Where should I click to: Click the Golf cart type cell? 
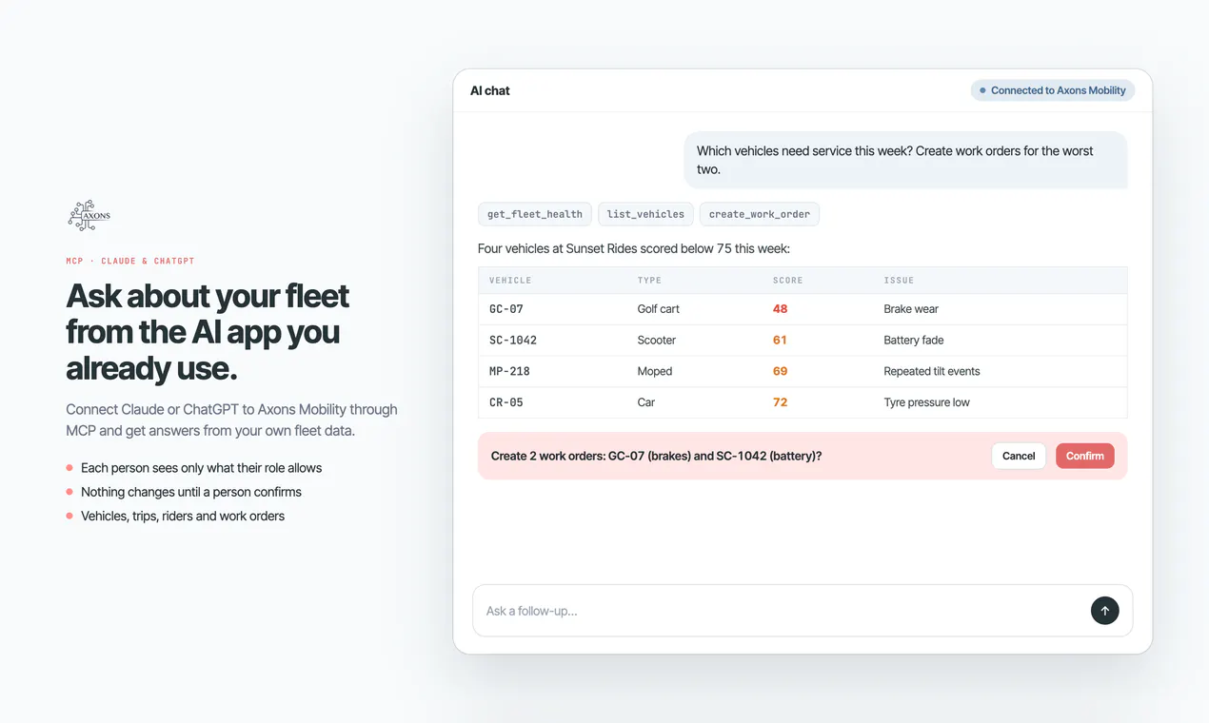pyautogui.click(x=658, y=309)
